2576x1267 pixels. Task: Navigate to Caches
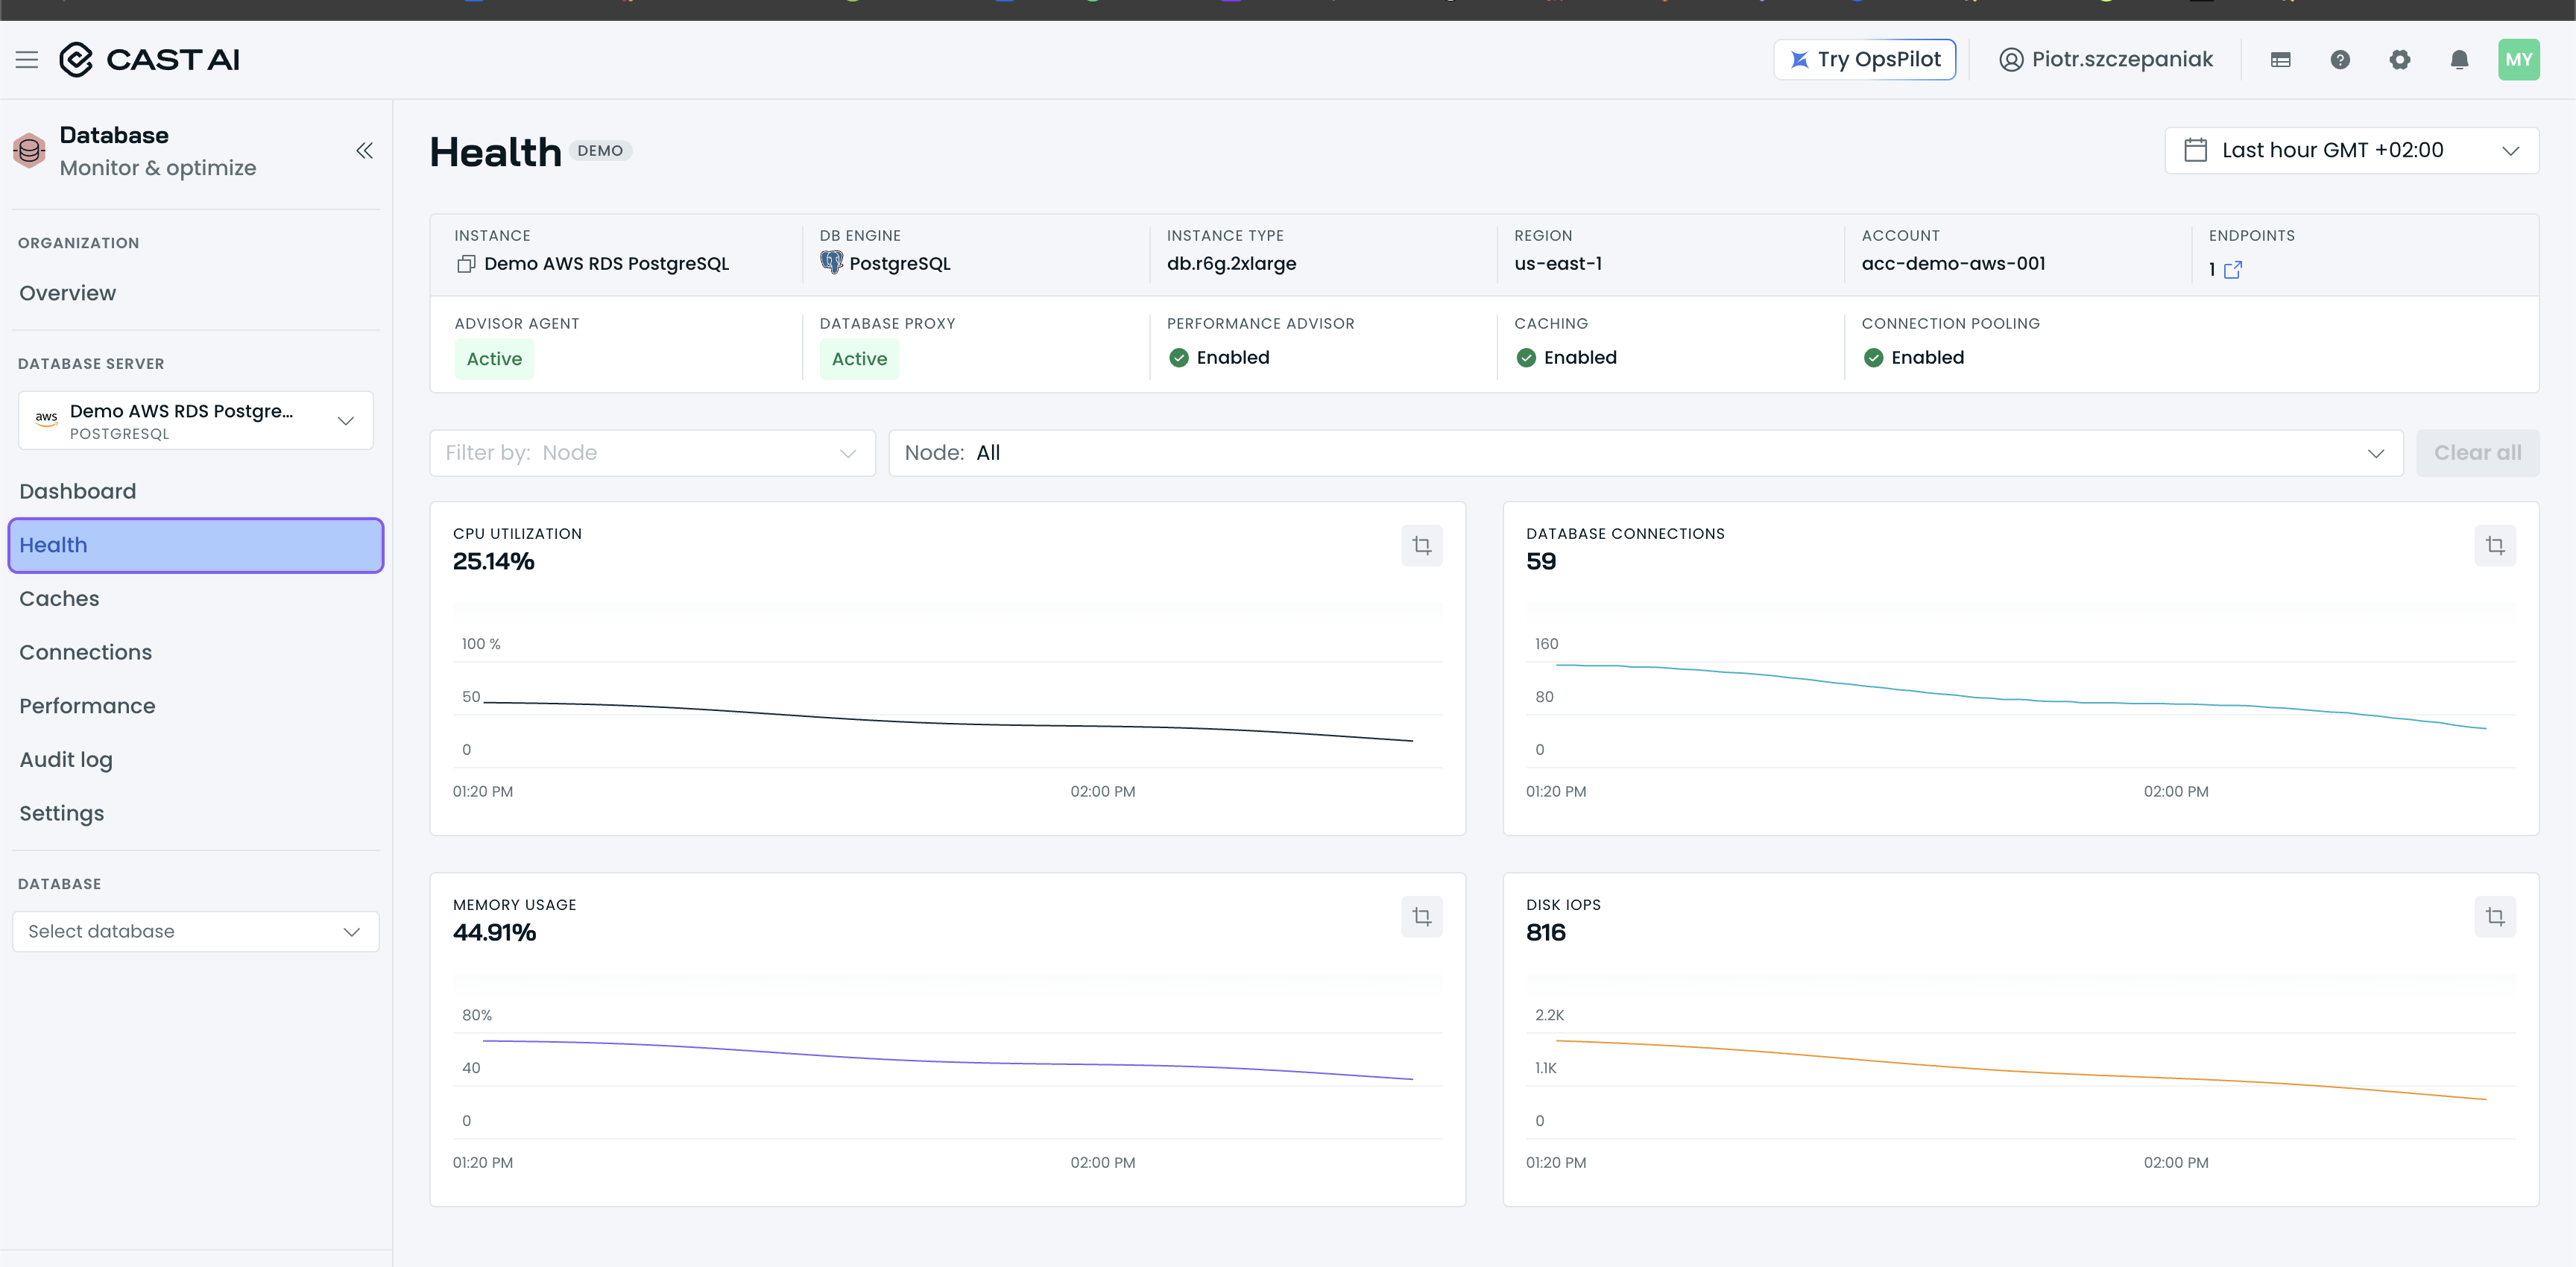[x=60, y=598]
